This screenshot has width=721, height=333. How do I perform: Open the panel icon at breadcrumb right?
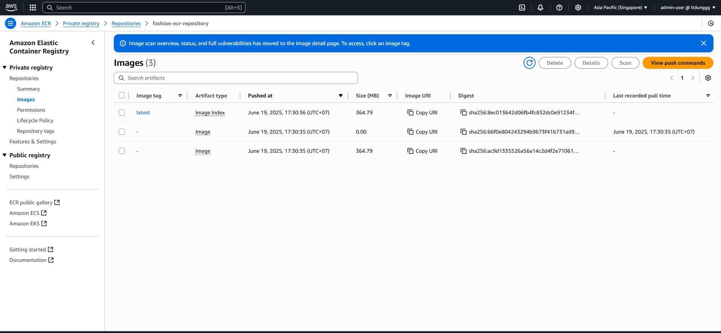coord(711,23)
